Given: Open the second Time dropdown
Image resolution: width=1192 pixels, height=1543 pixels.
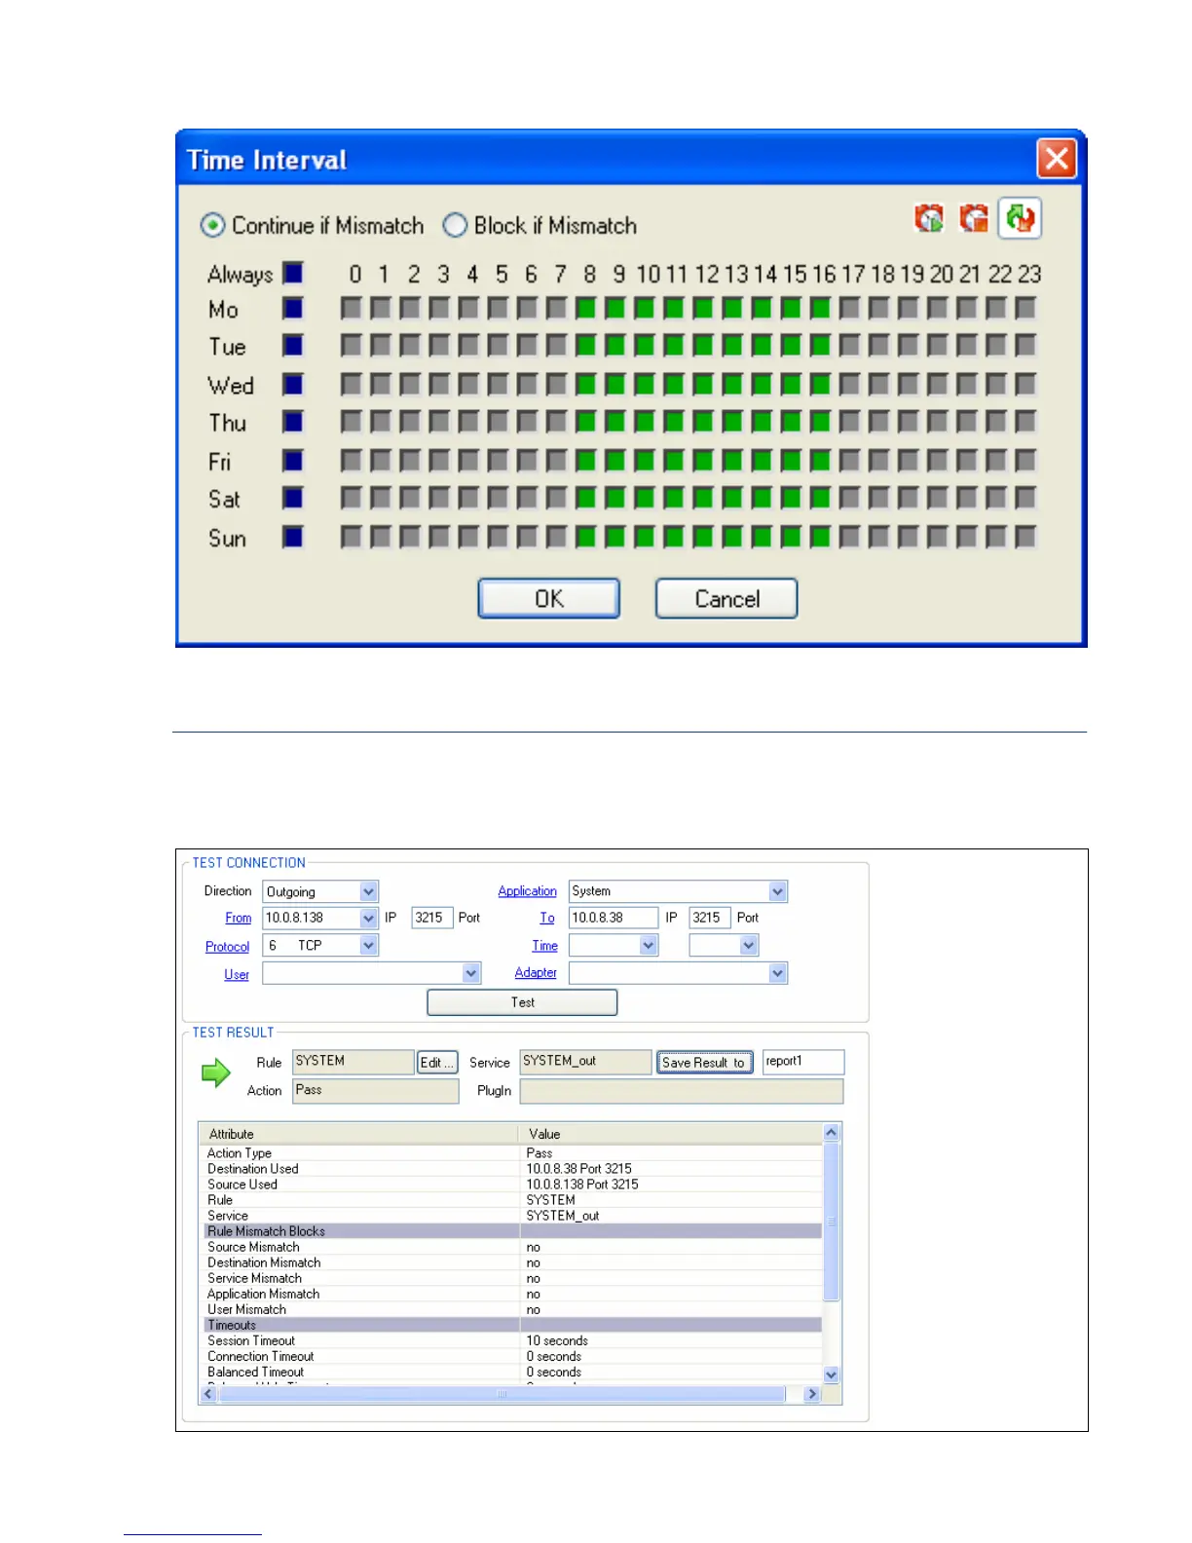Looking at the screenshot, I should pyautogui.click(x=748, y=945).
